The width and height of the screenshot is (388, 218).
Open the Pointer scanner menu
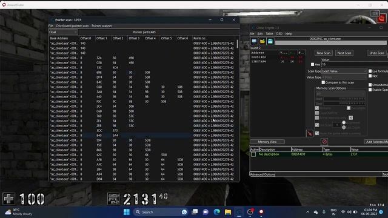(x=102, y=25)
